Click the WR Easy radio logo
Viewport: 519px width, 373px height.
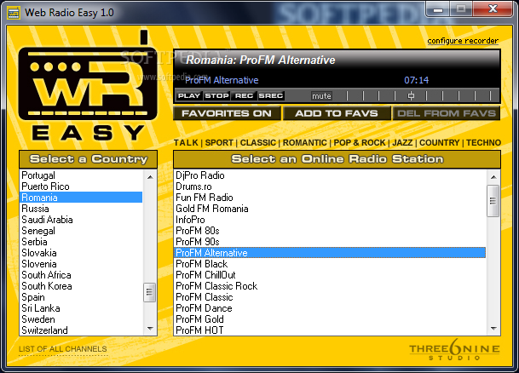click(x=88, y=86)
